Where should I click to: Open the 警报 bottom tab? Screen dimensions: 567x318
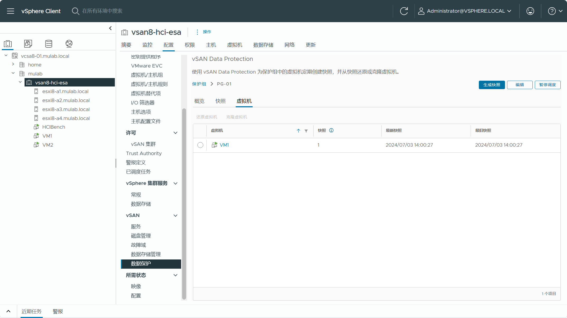[x=58, y=311]
